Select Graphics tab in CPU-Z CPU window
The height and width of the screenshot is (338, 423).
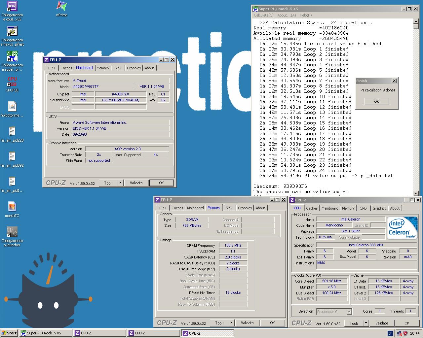coord(379,208)
